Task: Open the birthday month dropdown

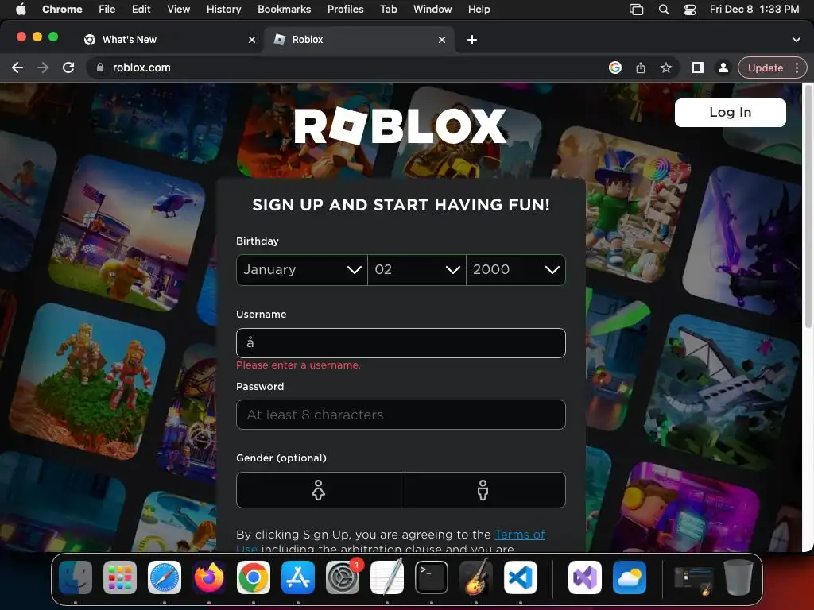Action: [301, 270]
